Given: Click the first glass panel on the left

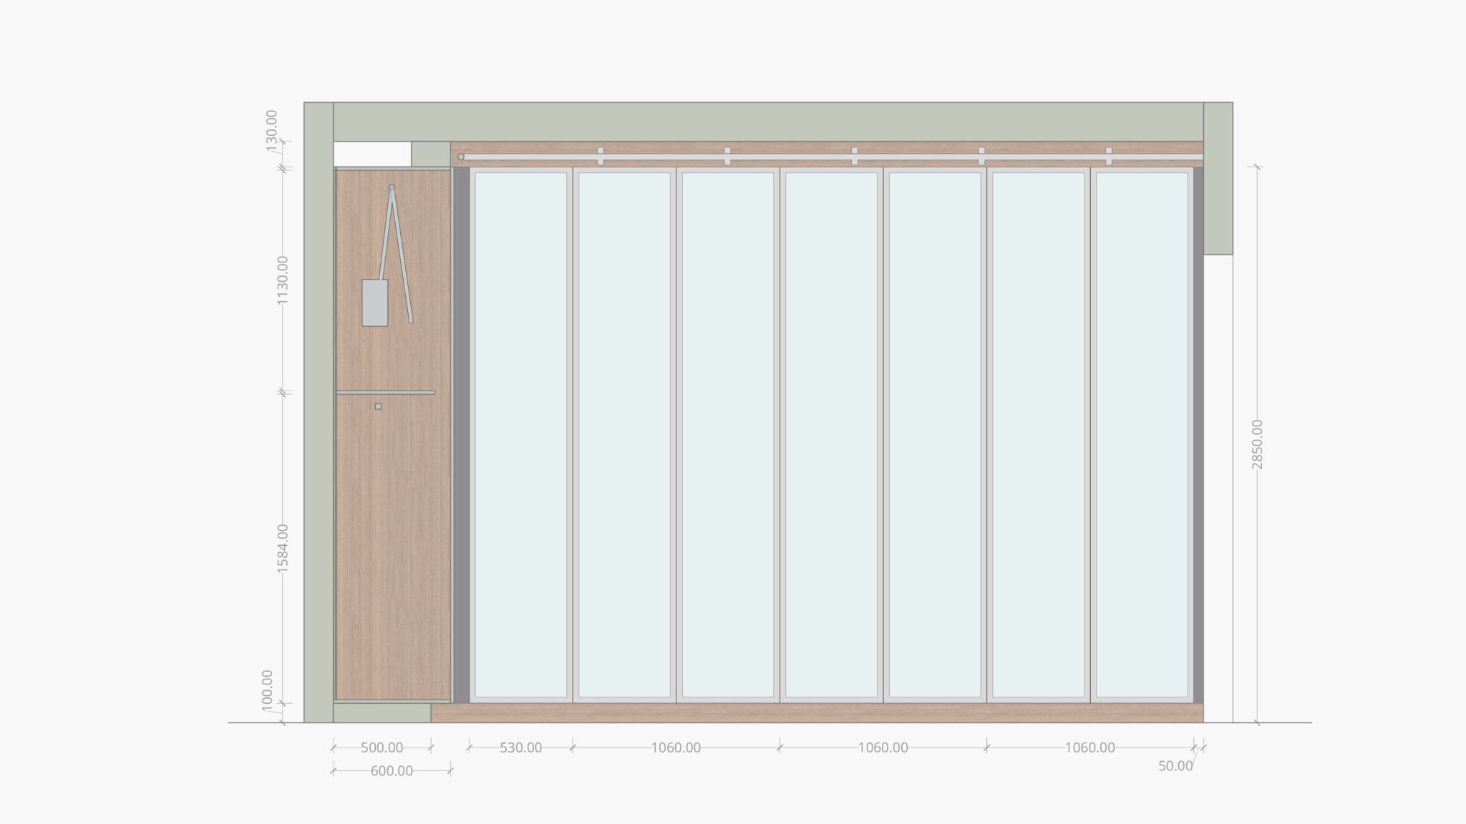Looking at the screenshot, I should pos(520,435).
